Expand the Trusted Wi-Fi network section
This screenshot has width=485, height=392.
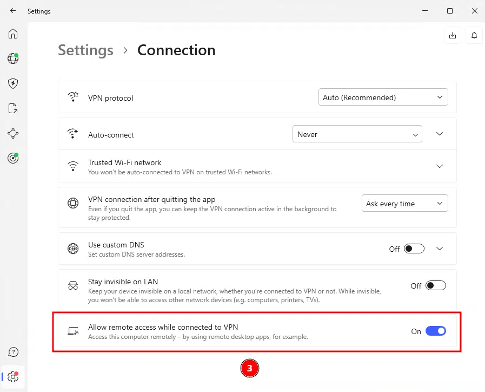(x=440, y=166)
